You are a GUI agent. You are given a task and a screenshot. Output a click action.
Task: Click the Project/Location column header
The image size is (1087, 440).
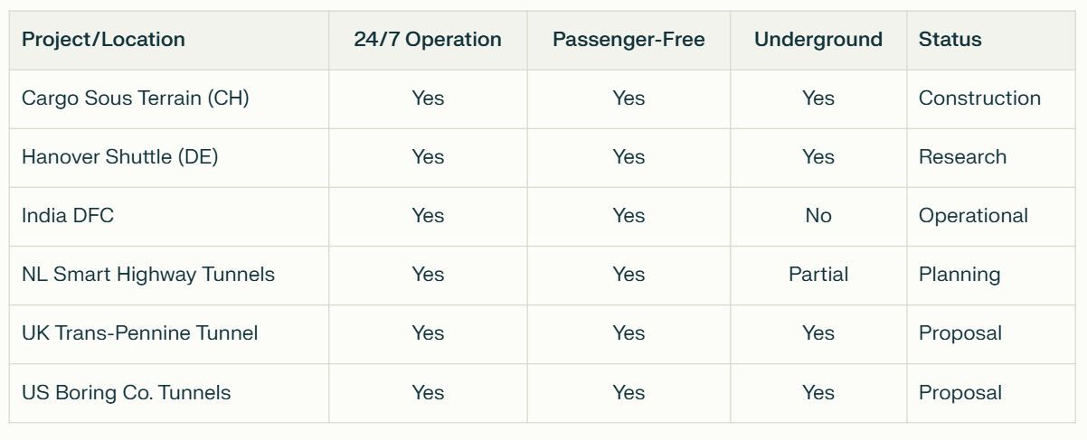pos(103,40)
